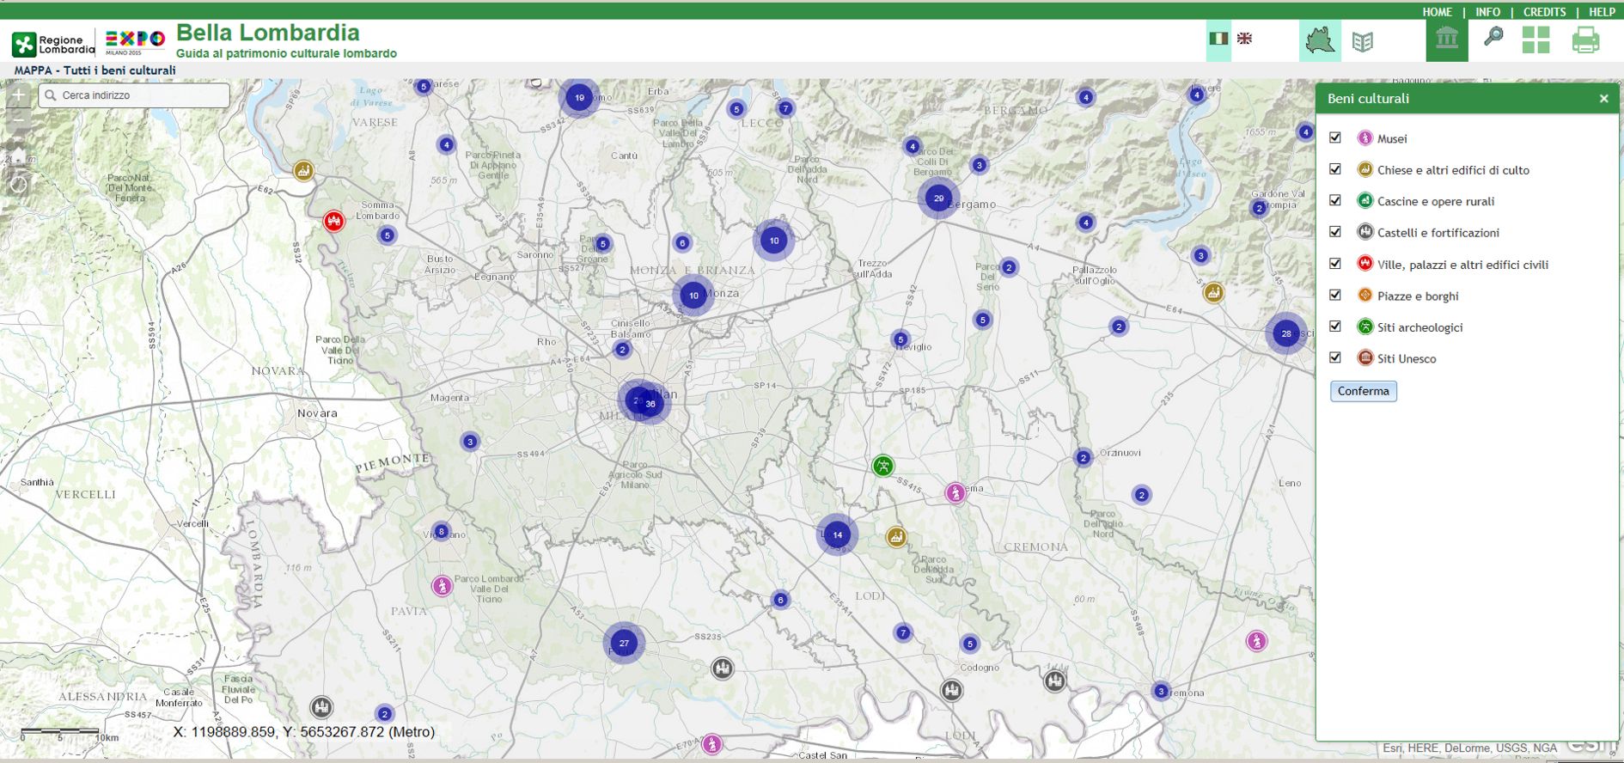
Task: Click the magnifying glass search tool
Action: [x=1493, y=38]
